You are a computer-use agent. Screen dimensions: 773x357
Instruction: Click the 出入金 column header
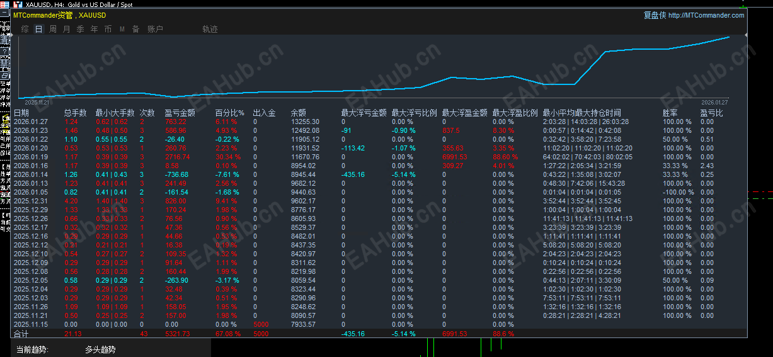[x=264, y=113]
